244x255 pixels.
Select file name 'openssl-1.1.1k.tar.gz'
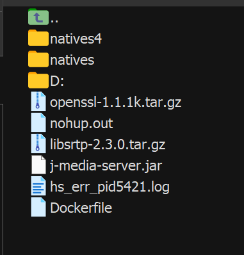click(x=116, y=103)
